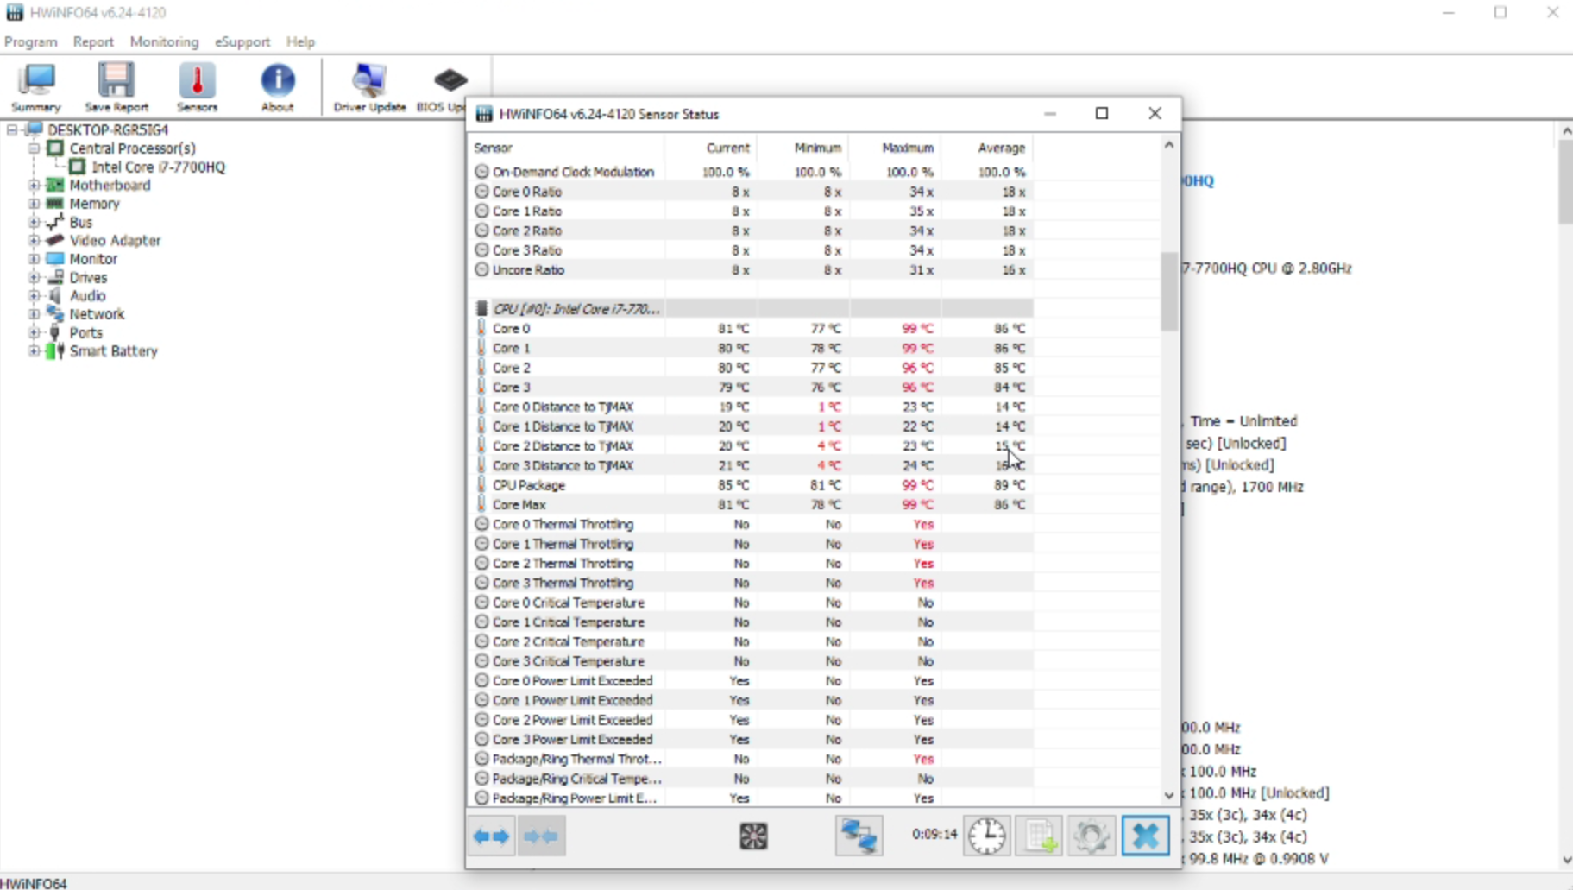Select Core 2 Thermal Throttling row

click(752, 564)
